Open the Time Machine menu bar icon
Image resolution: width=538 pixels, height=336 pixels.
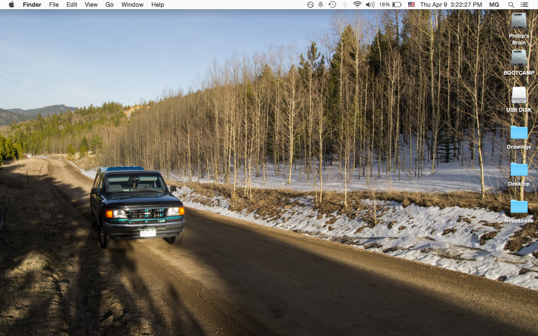point(332,5)
